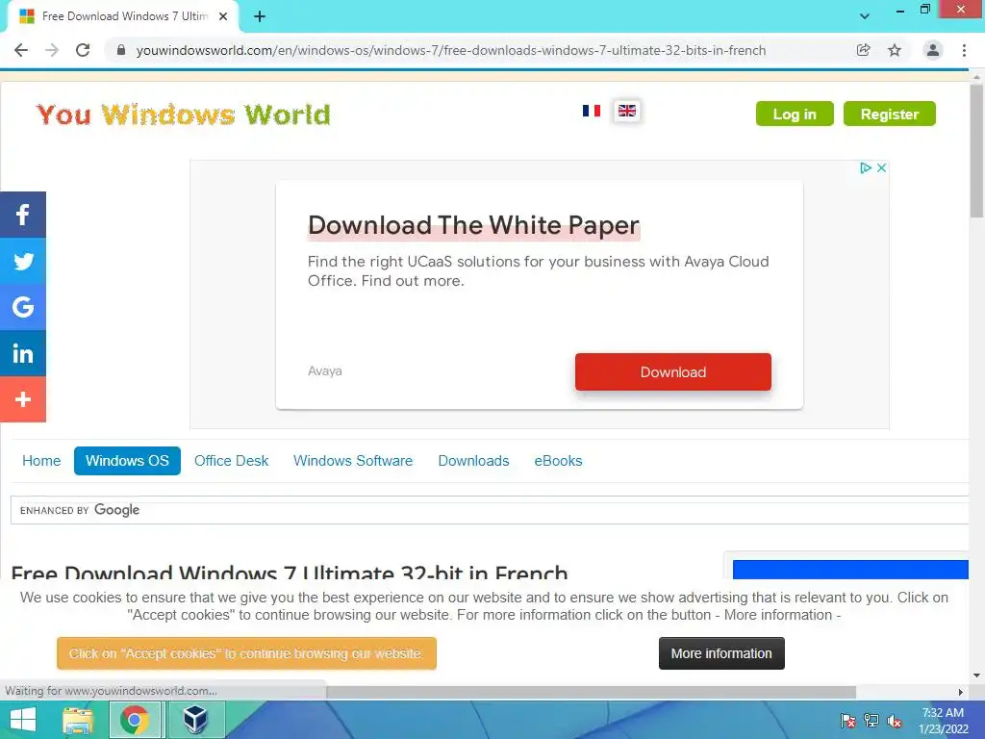
Task: Click vertical scrollbar down arrow
Action: tap(977, 675)
